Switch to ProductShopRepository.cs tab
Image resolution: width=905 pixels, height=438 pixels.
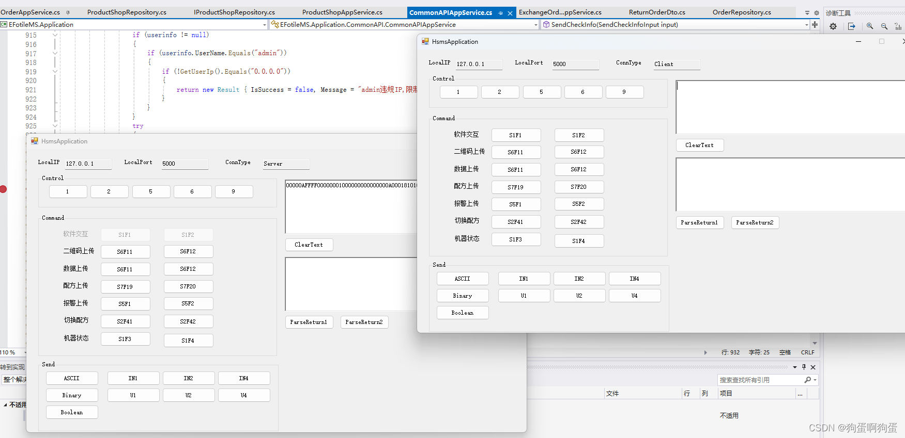click(127, 12)
